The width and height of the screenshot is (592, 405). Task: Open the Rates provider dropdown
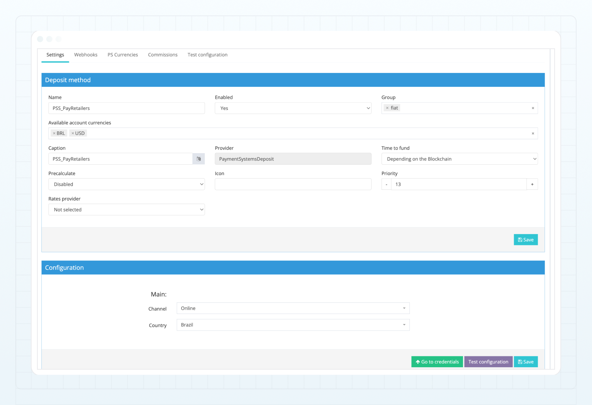pyautogui.click(x=126, y=210)
